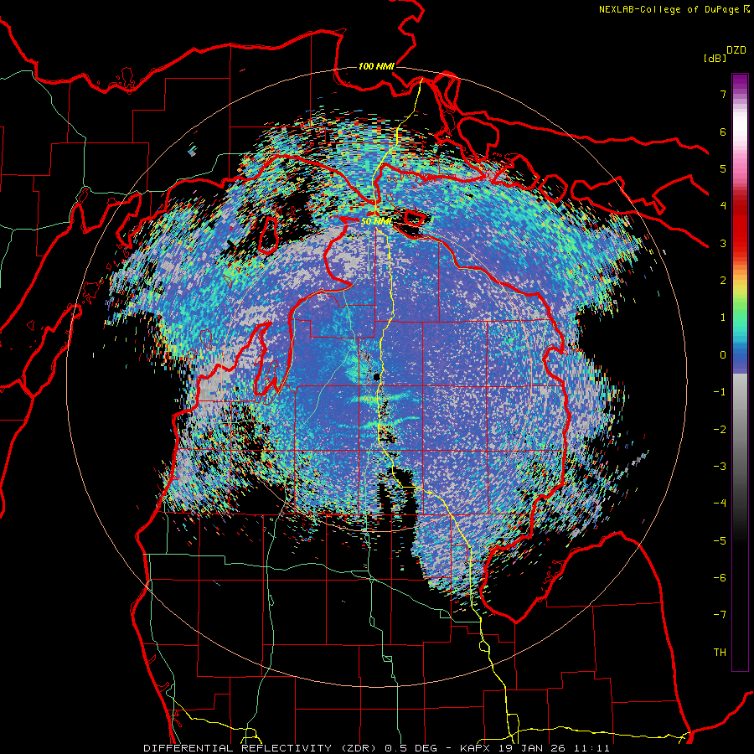Click the -7 value on color scale

coord(720,615)
